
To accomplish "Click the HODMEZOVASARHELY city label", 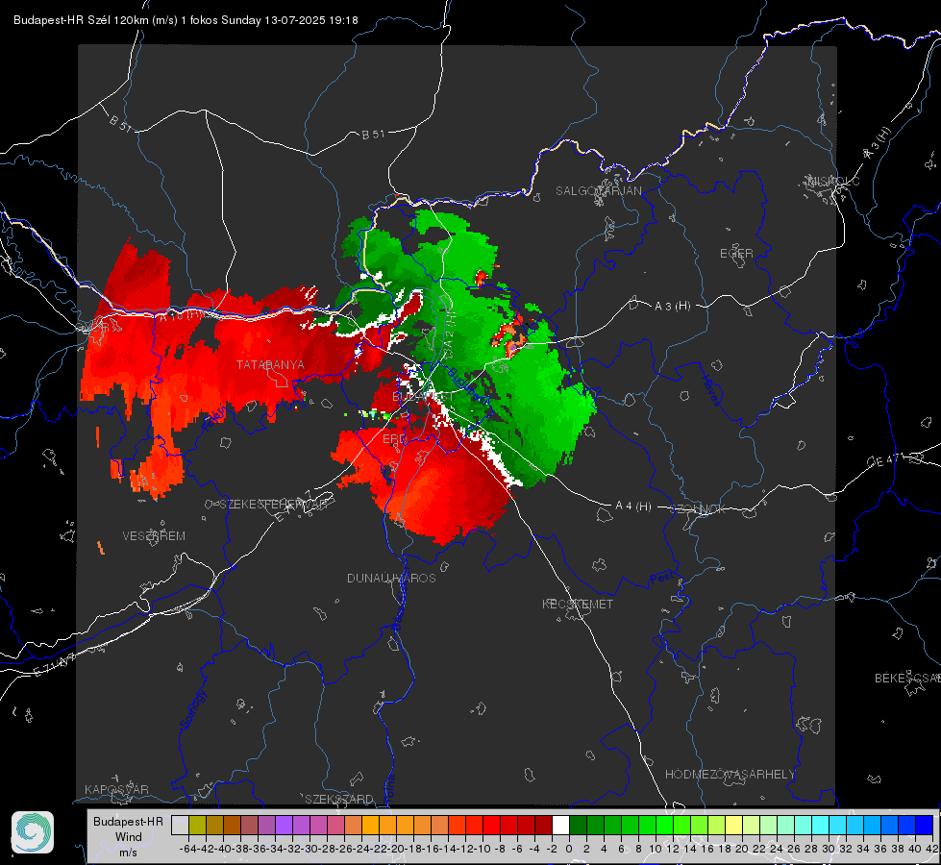I will point(730,775).
